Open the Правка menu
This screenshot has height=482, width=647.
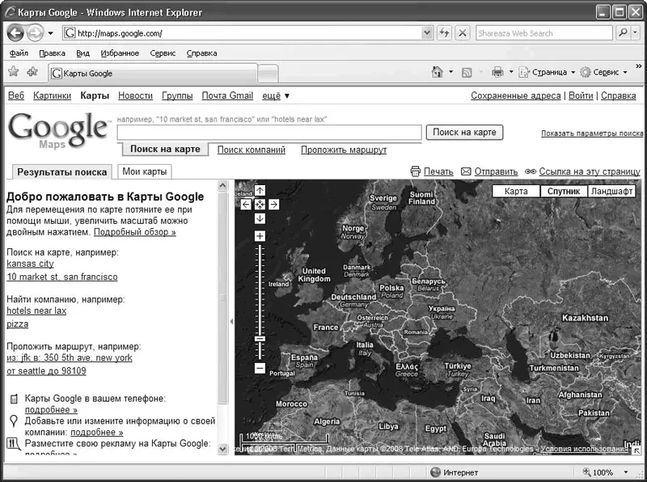pos(52,53)
